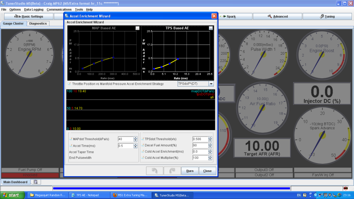Viewport: 354px width, 199px height.
Task: Click the offline connection status icon in status bar
Action: [x=345, y=188]
